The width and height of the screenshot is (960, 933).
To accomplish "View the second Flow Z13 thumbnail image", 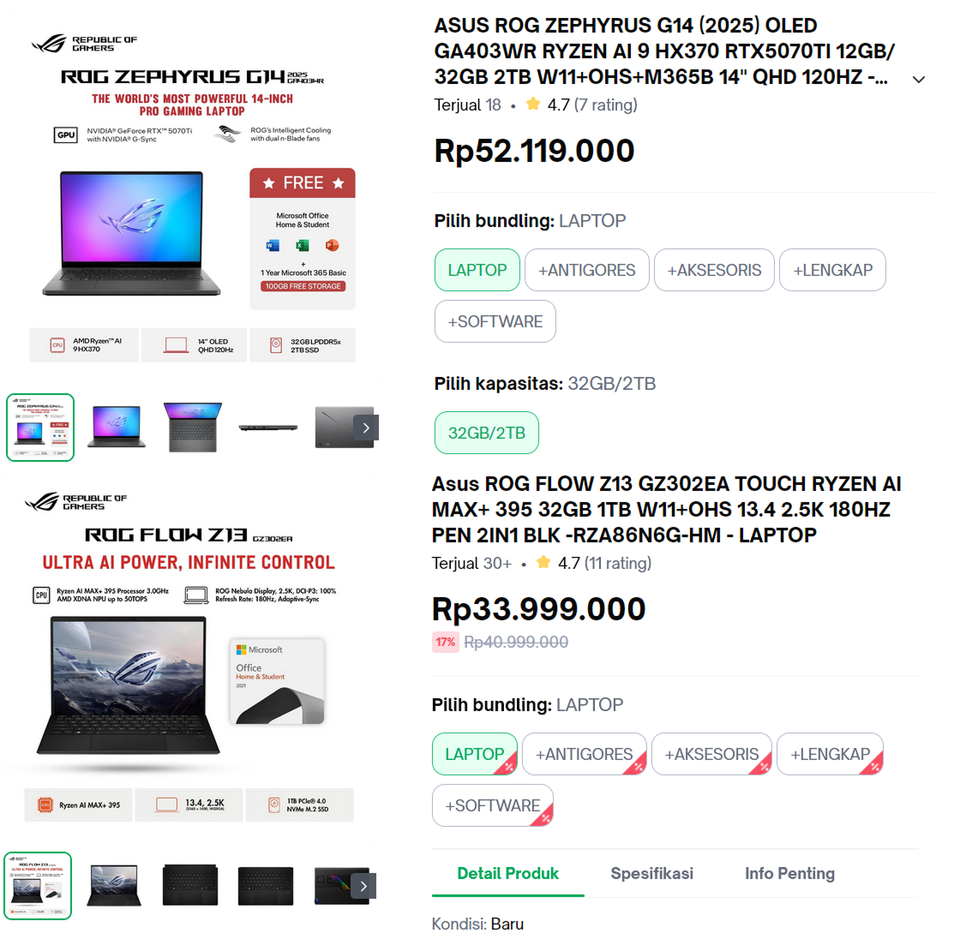I will [x=114, y=885].
